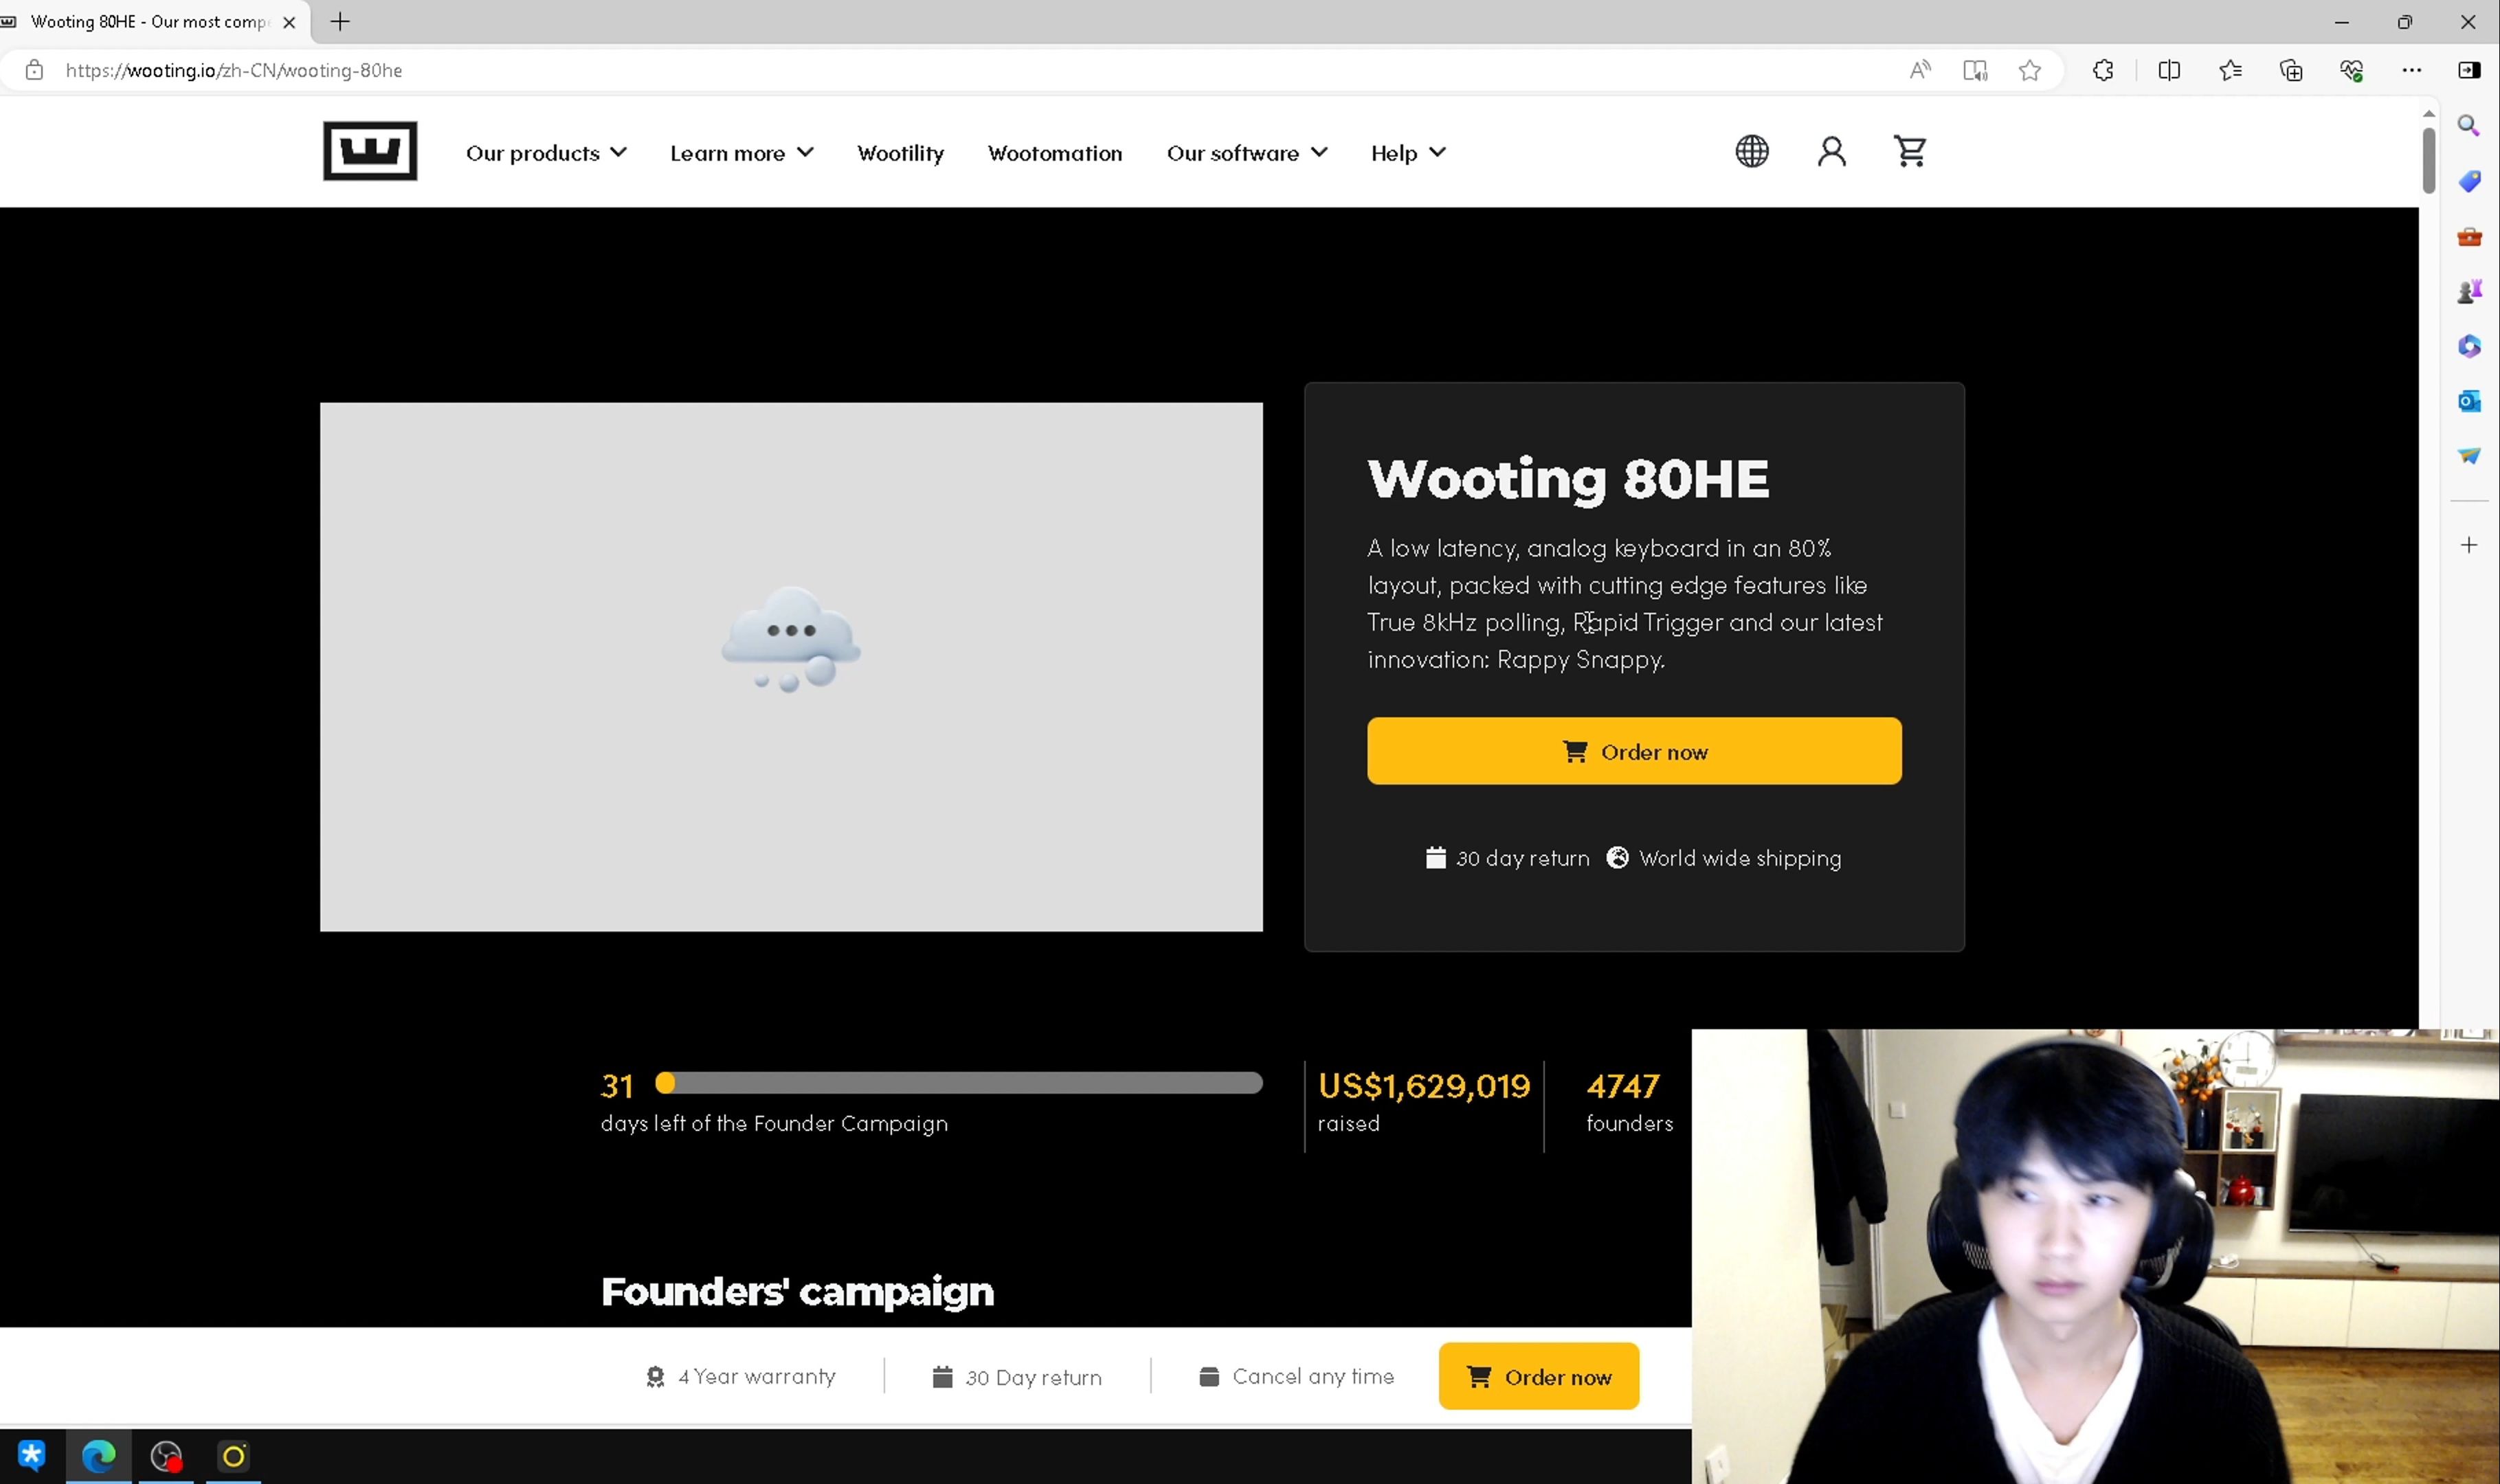This screenshot has width=2500, height=1484.
Task: Open the Collections icon
Action: [x=2291, y=70]
